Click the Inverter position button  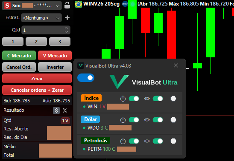(55, 67)
